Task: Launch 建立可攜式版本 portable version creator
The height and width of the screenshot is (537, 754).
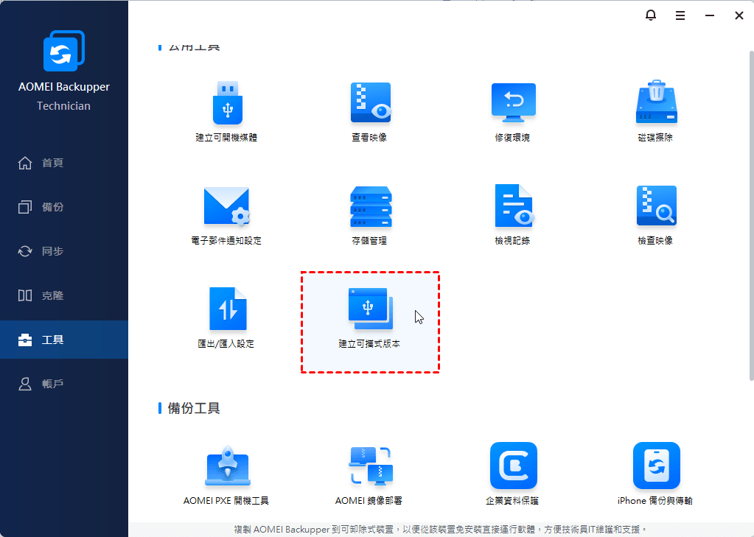Action: coord(370,322)
